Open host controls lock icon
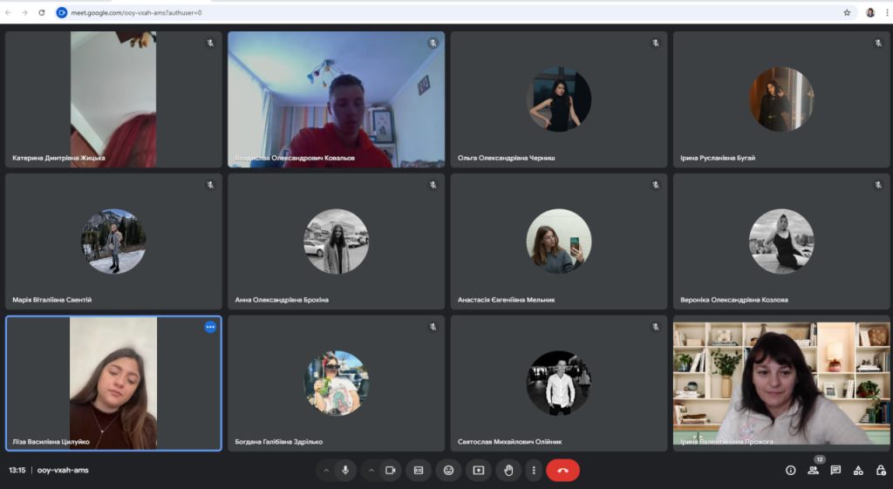 [x=879, y=470]
